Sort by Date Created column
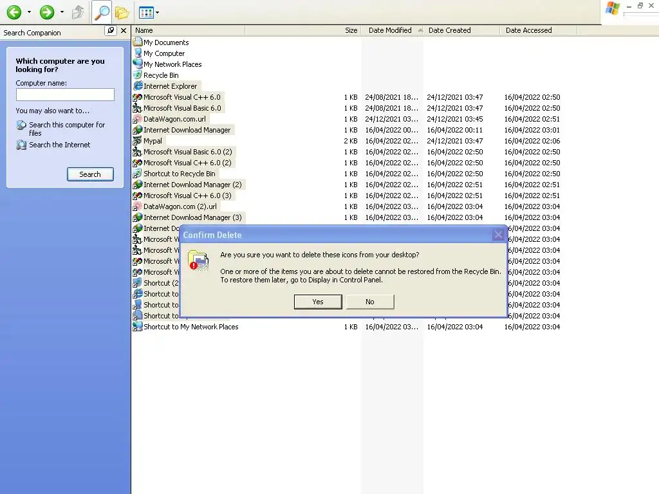Screen dimensions: 659x494 461,30
